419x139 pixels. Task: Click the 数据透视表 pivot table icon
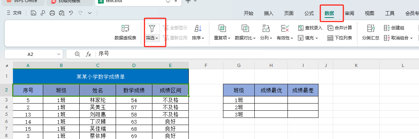point(125,28)
